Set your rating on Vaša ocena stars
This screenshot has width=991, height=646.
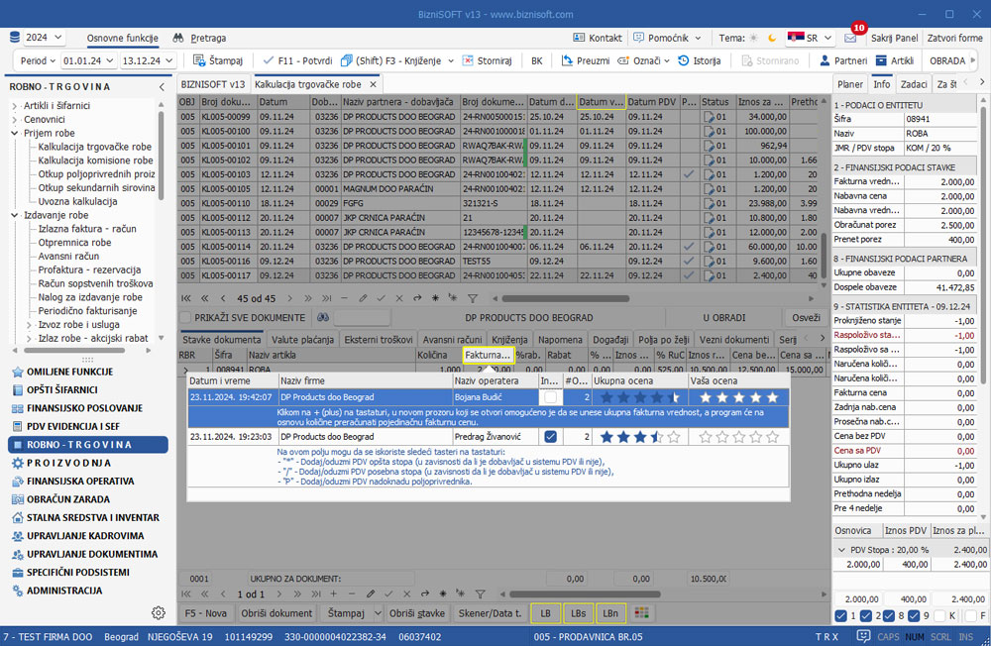point(739,397)
